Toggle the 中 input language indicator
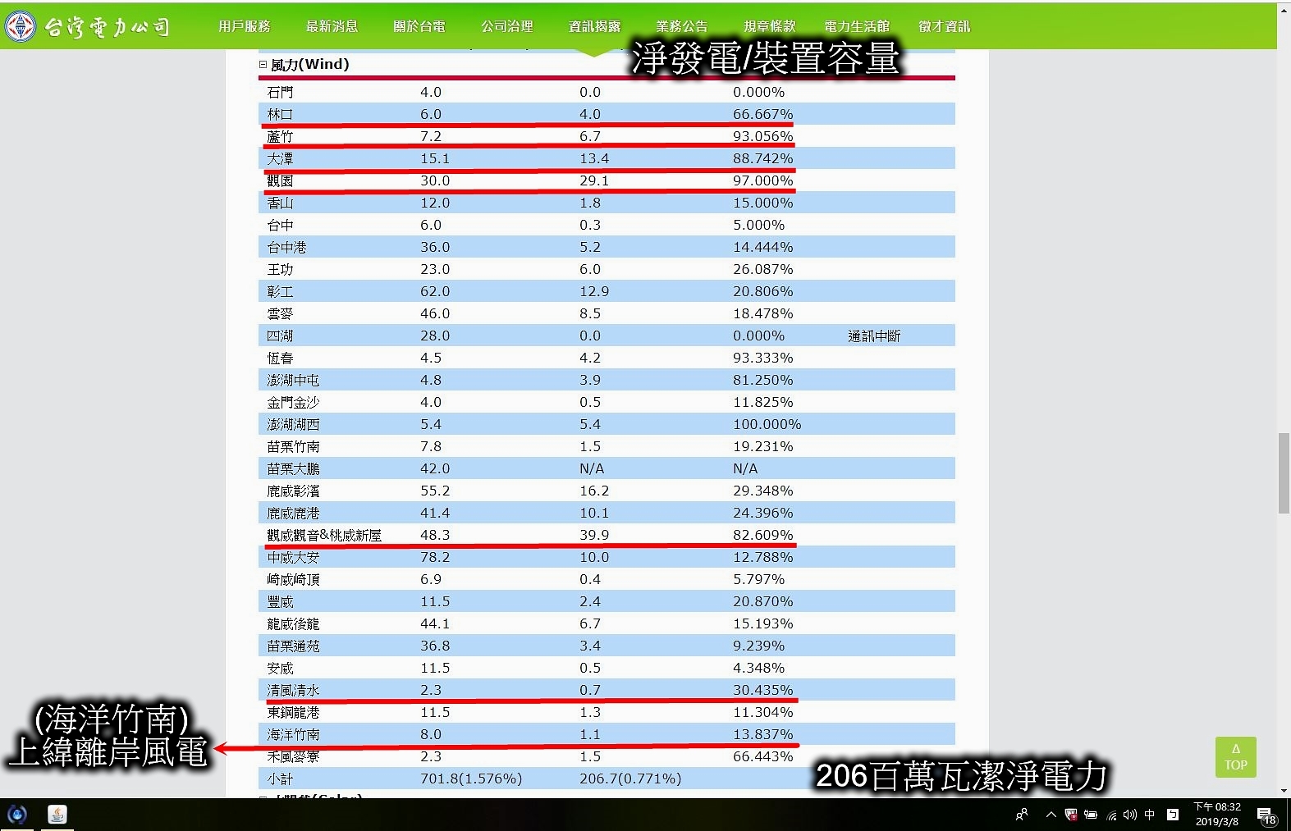Viewport: 1291px width, 831px height. click(x=1149, y=815)
